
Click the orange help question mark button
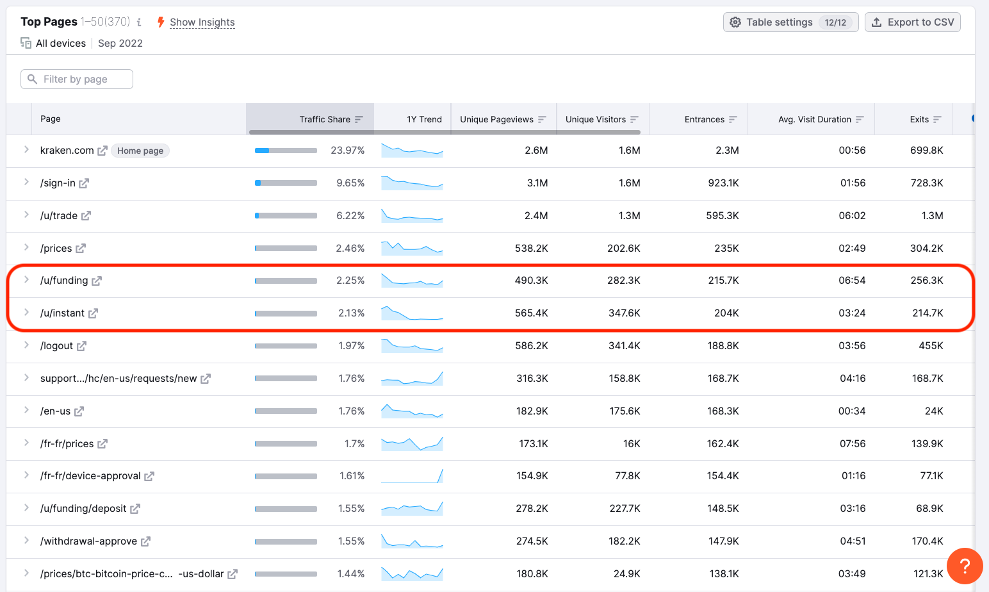(965, 566)
